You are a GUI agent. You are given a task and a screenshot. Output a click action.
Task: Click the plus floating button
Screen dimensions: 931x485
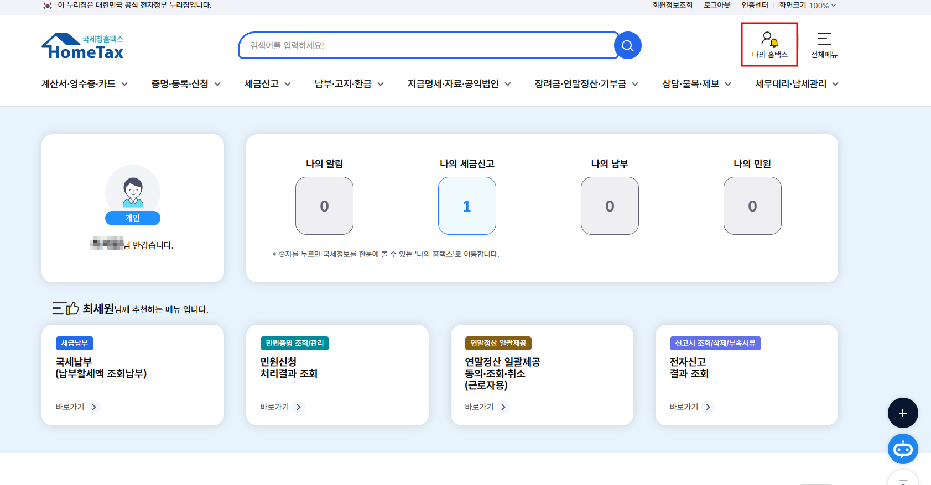tap(903, 413)
